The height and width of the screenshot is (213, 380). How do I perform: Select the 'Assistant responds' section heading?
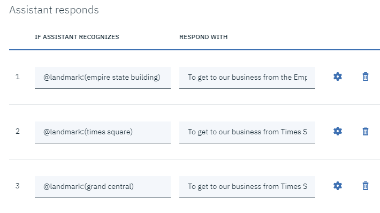coord(54,10)
